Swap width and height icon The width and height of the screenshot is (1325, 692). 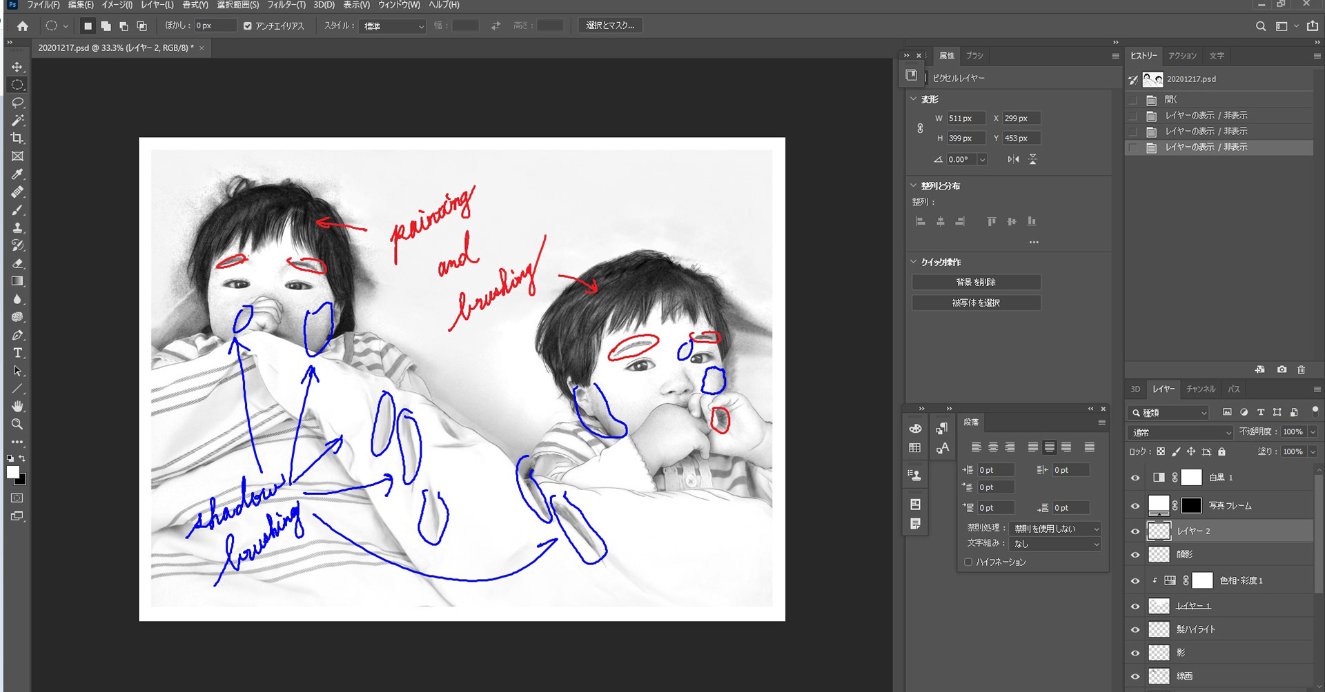point(495,26)
